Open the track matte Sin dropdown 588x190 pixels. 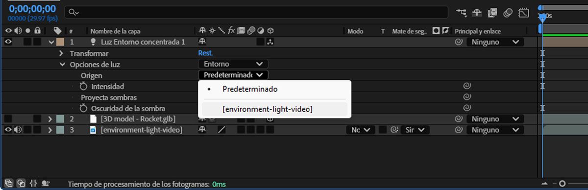[415, 130]
